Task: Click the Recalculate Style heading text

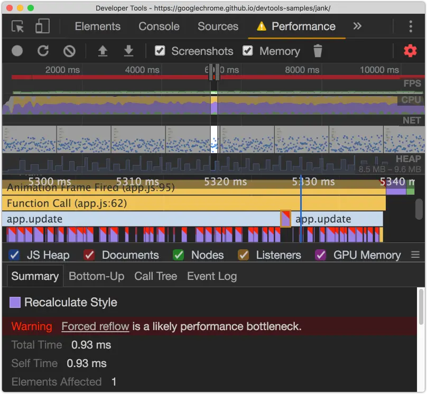Action: [x=71, y=302]
